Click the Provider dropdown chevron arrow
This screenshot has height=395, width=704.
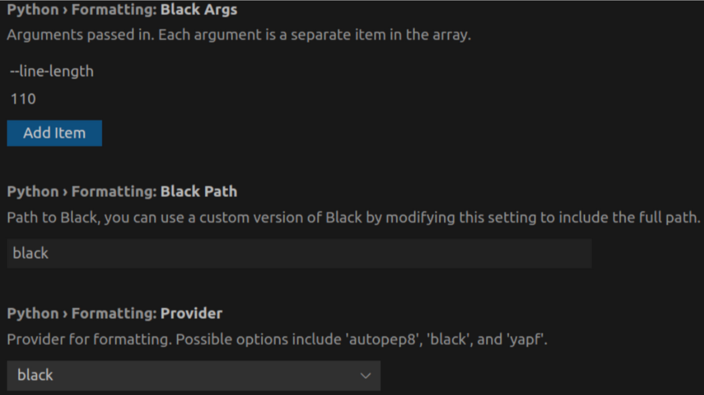pos(365,376)
